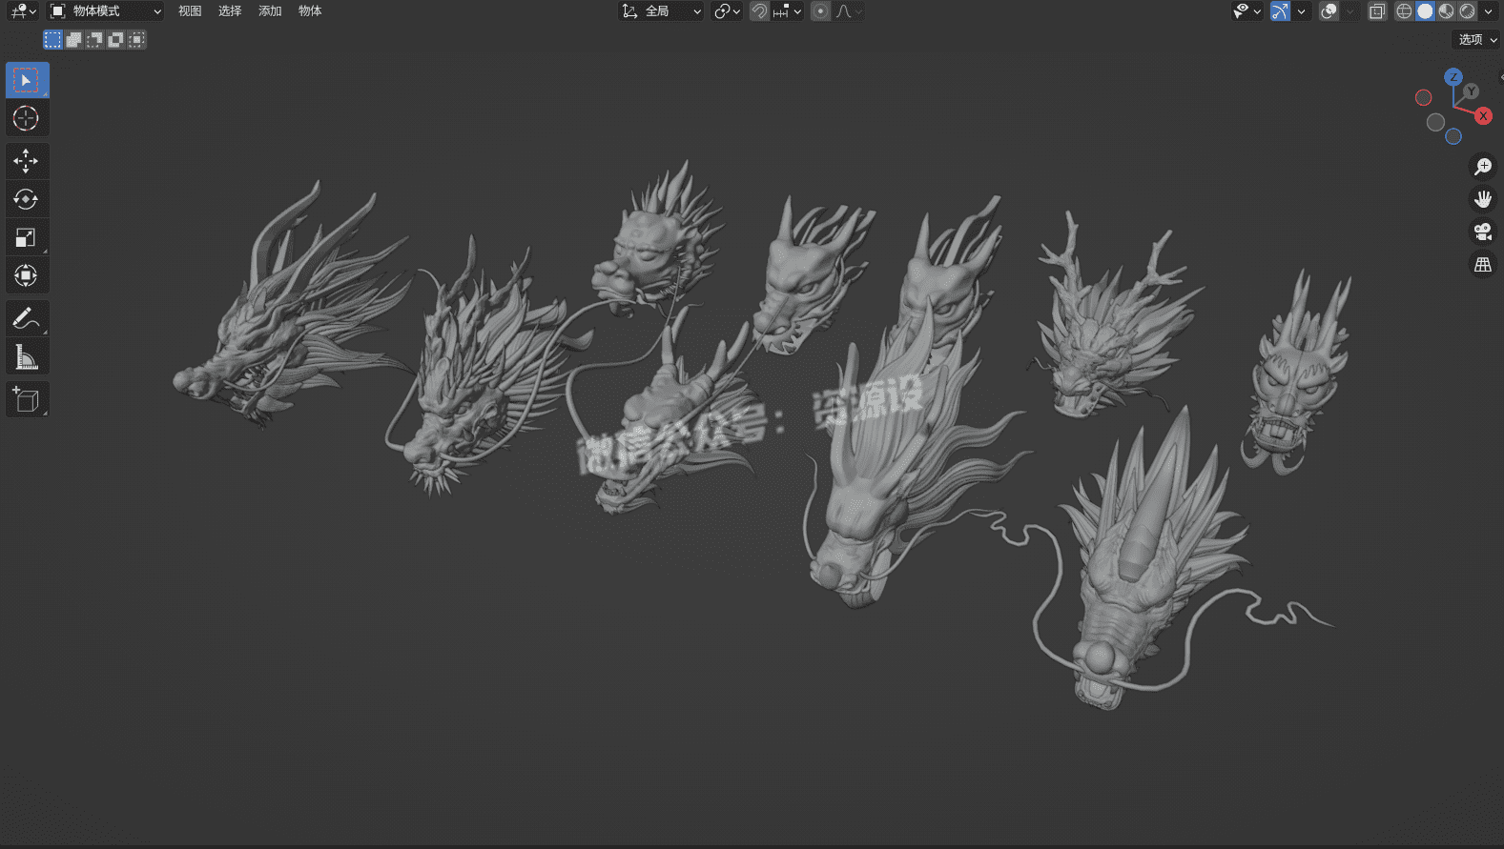Choose the Measure ruler tool
Screen dimensions: 1504x849
click(26, 357)
